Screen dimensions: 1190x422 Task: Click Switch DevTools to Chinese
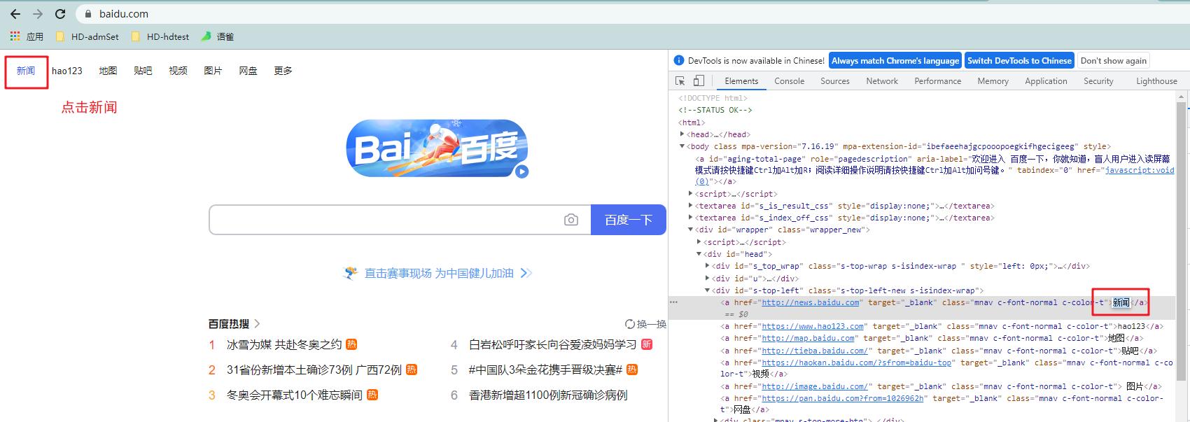tap(1019, 61)
